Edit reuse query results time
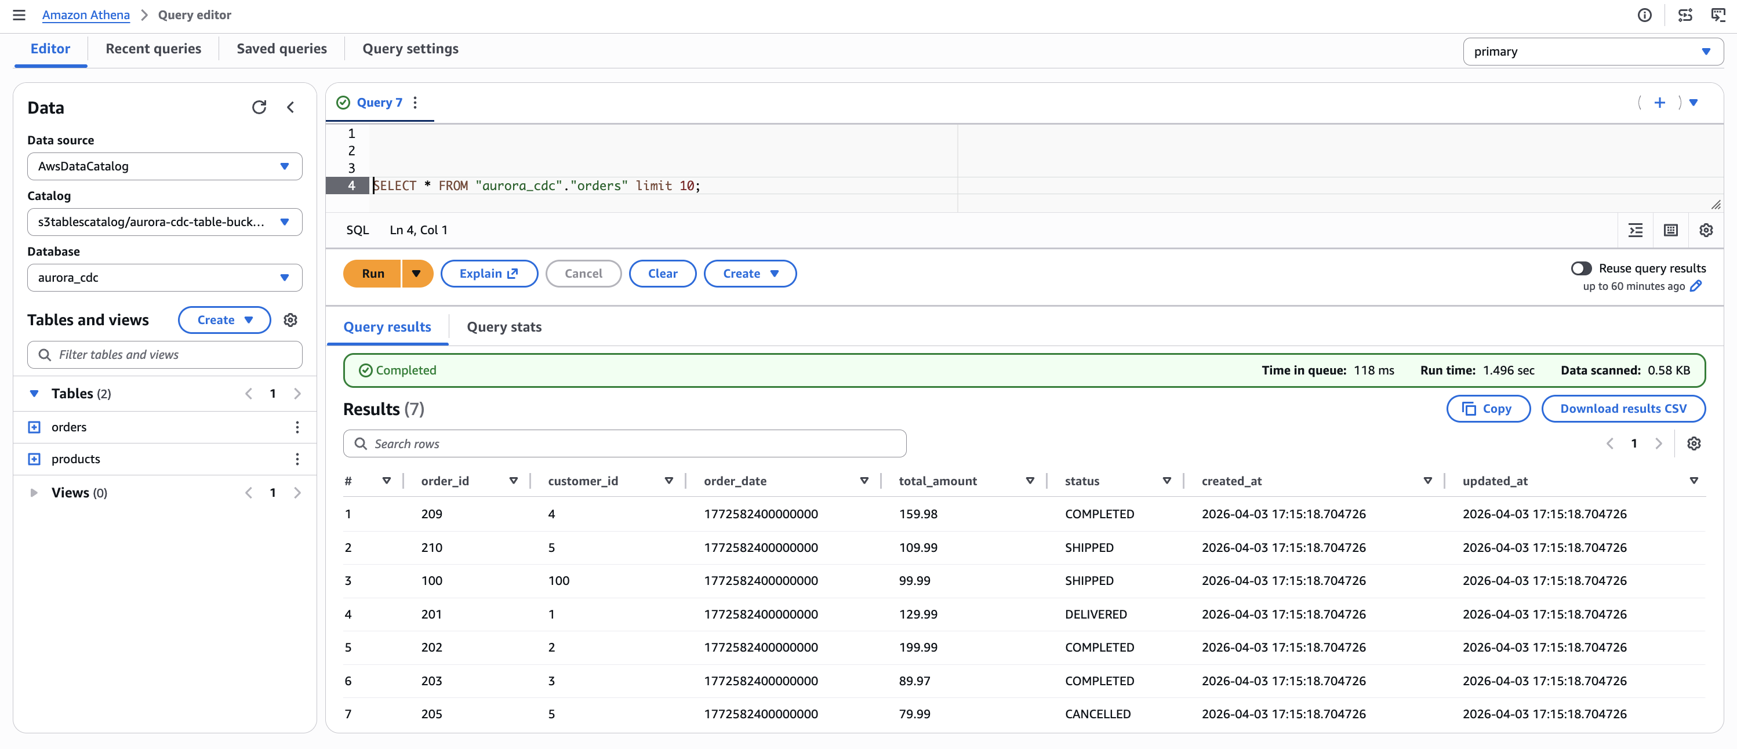The image size is (1737, 749). (x=1696, y=286)
